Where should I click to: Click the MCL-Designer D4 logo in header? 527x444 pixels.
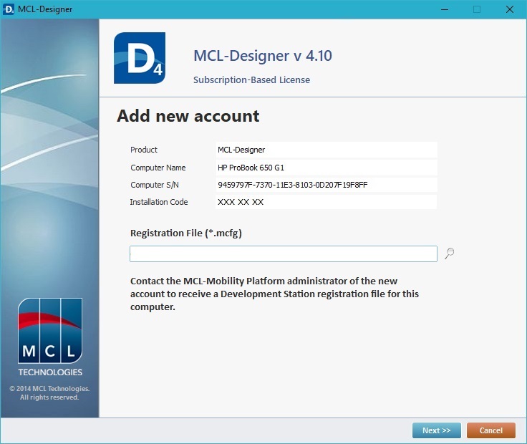pos(140,58)
